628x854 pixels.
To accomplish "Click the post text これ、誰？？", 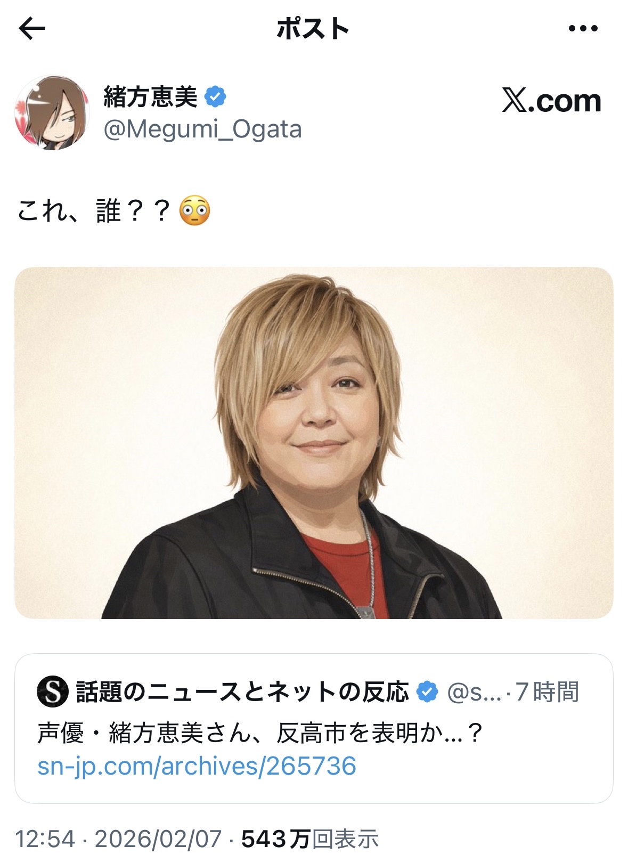I will click(94, 211).
